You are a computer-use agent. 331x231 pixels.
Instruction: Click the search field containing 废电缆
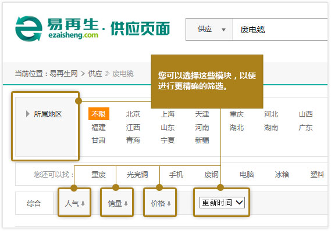point(280,29)
